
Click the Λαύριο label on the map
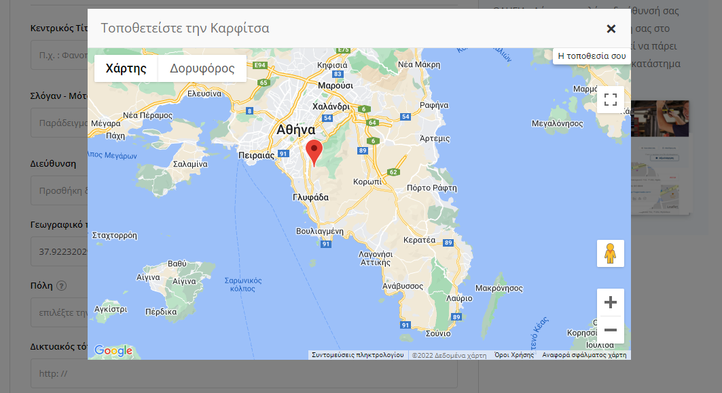459,298
